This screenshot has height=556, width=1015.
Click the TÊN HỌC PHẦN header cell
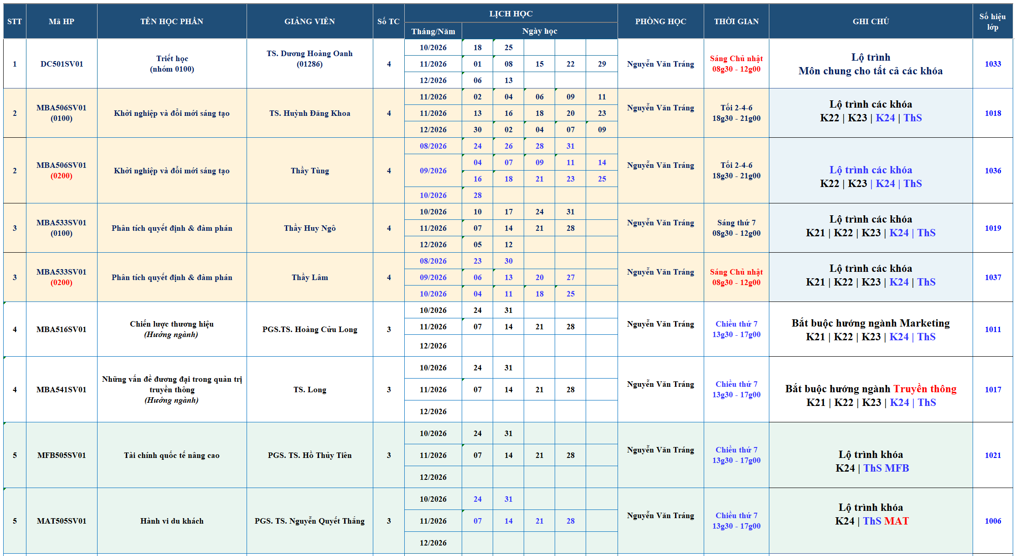pyautogui.click(x=172, y=21)
